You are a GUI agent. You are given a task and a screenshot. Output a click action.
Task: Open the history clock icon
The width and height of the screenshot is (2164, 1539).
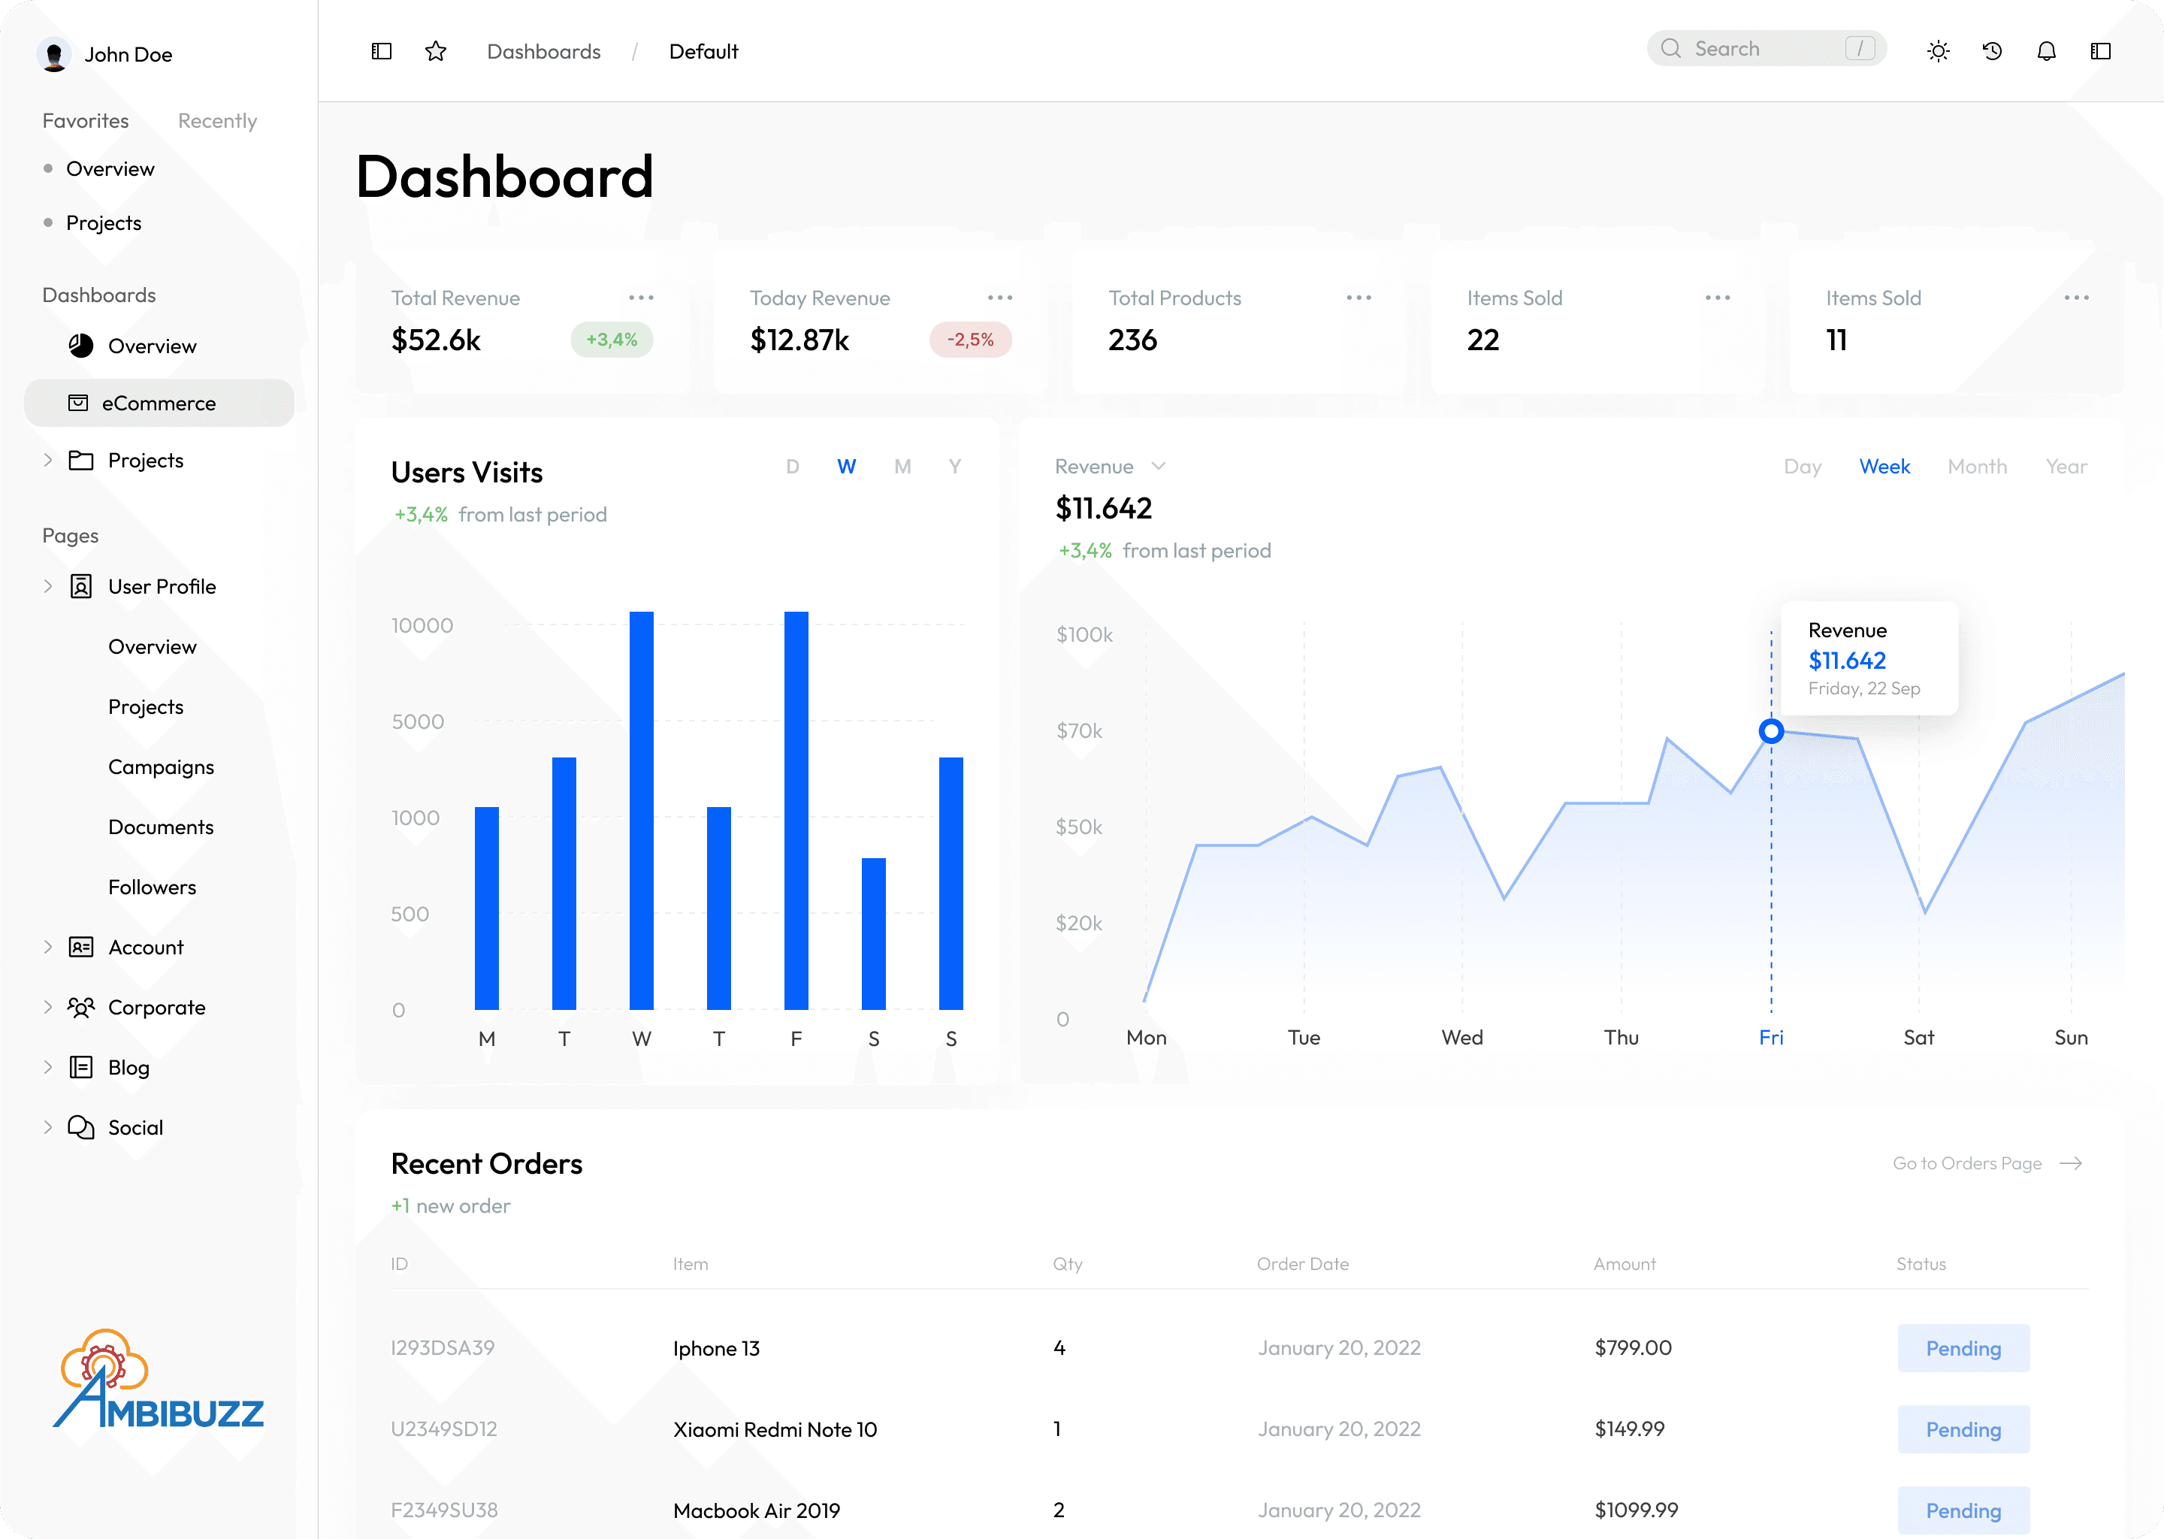[1993, 51]
